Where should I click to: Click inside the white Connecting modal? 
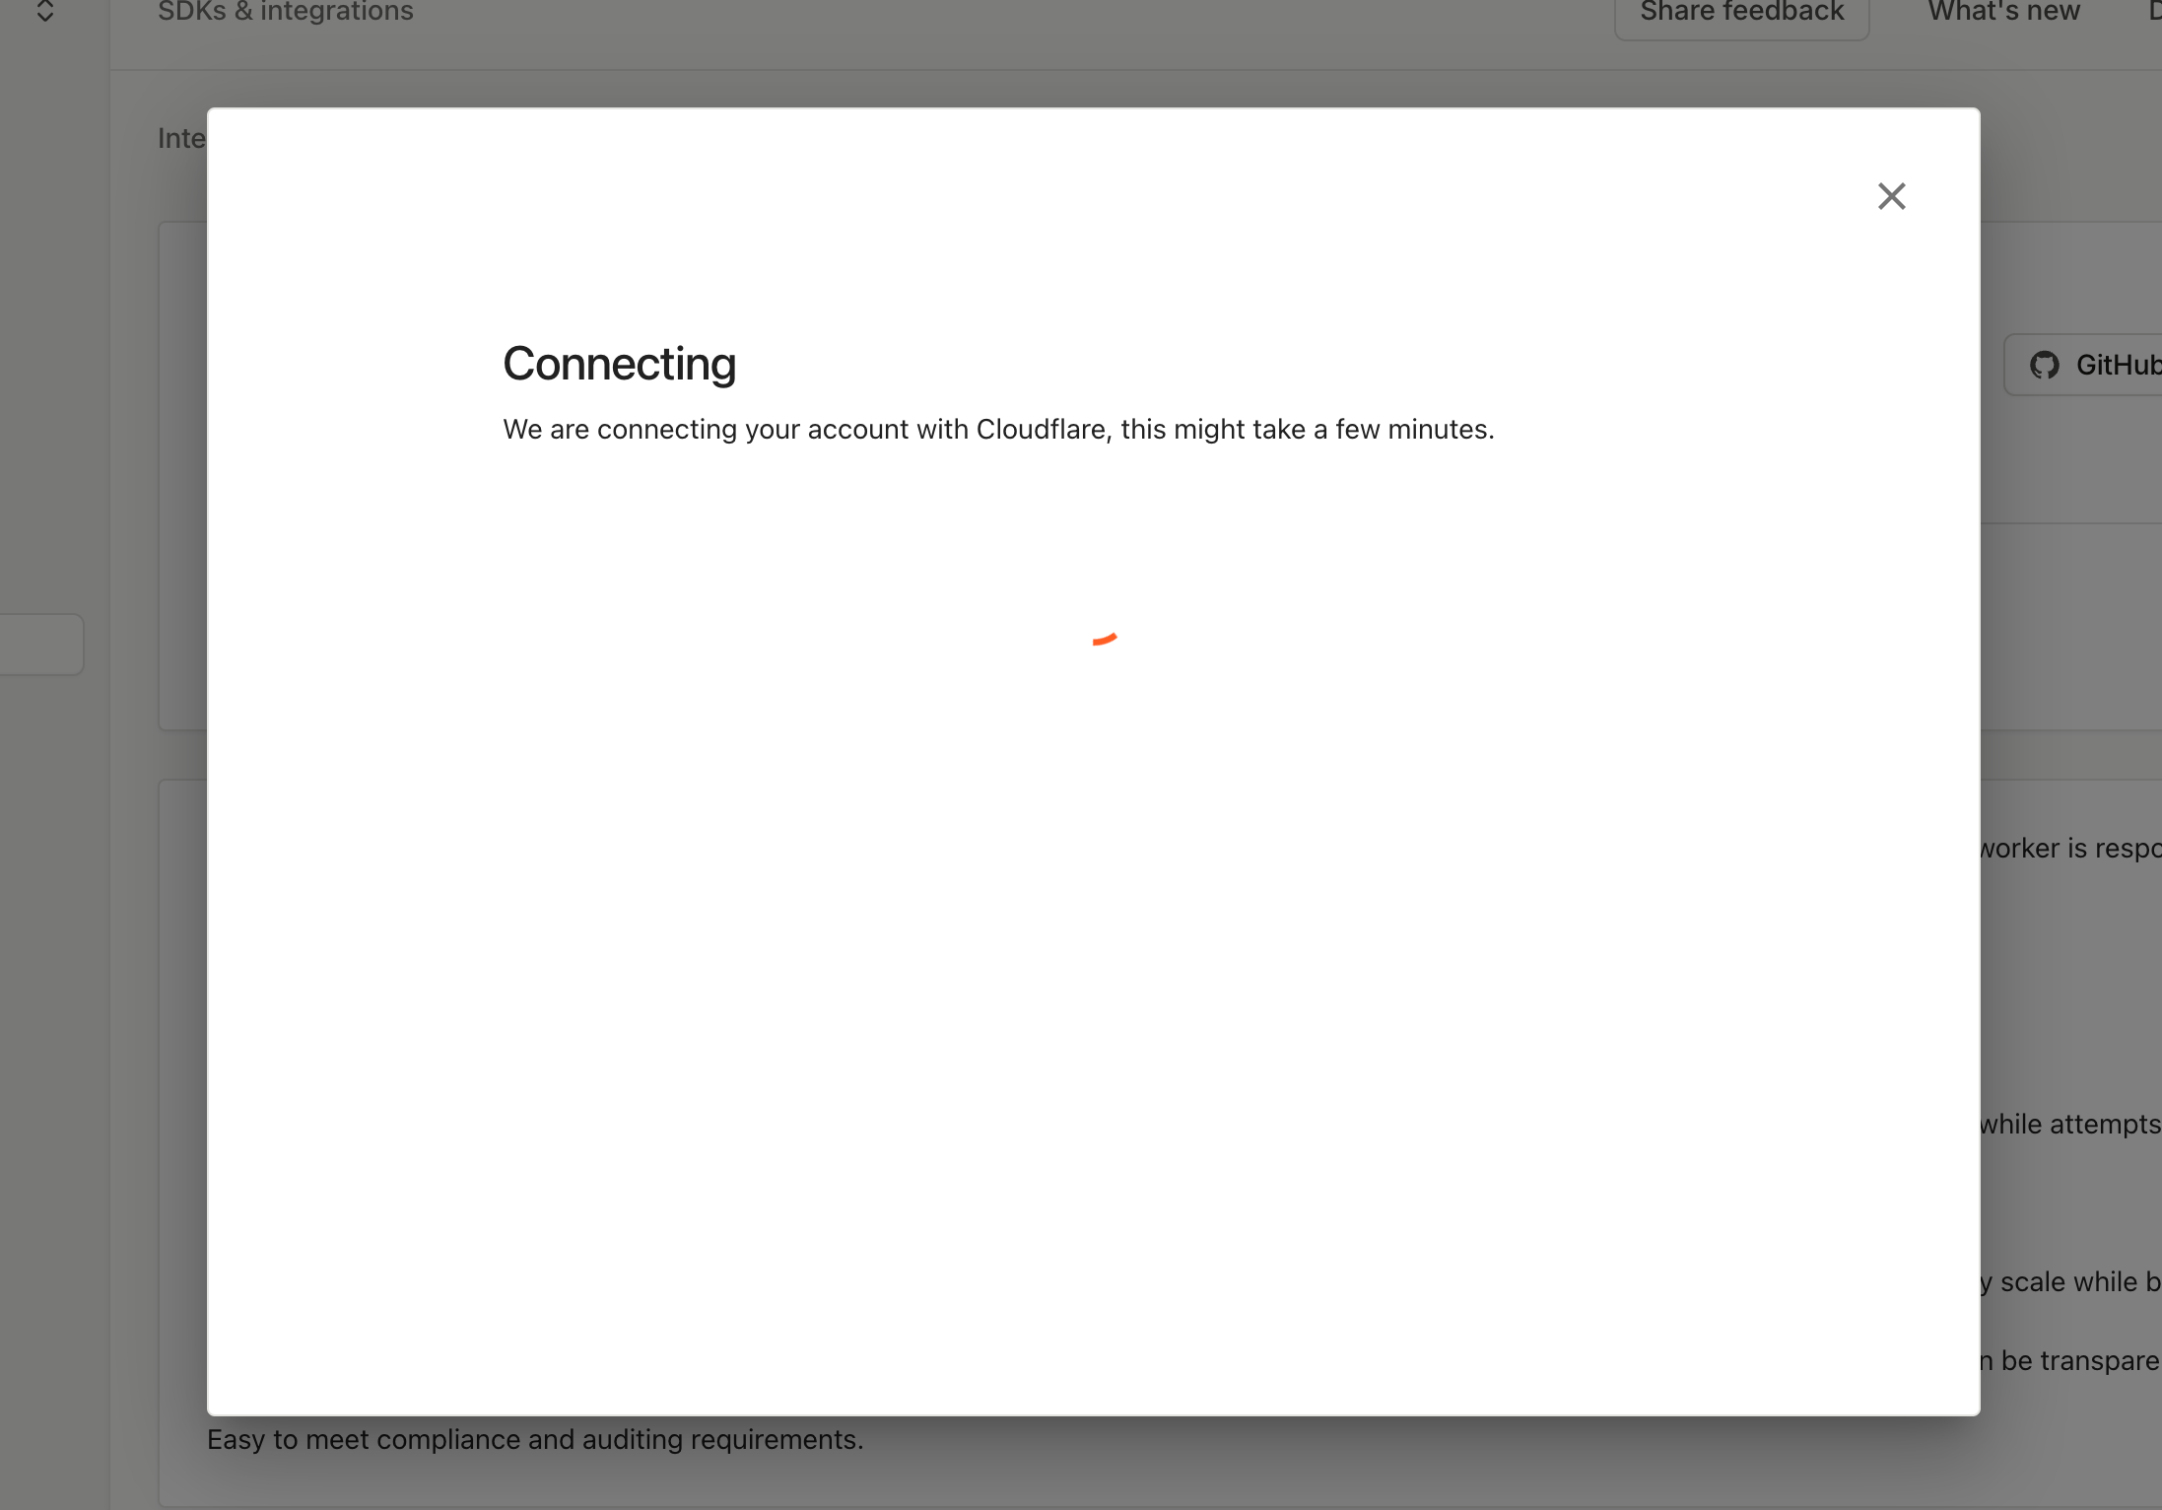click(1084, 887)
